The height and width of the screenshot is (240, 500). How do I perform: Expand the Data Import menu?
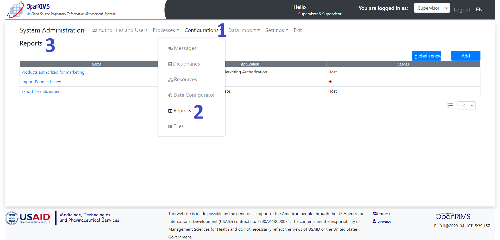(244, 30)
